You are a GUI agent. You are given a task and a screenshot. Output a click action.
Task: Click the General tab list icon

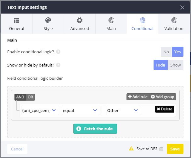[x=17, y=20]
